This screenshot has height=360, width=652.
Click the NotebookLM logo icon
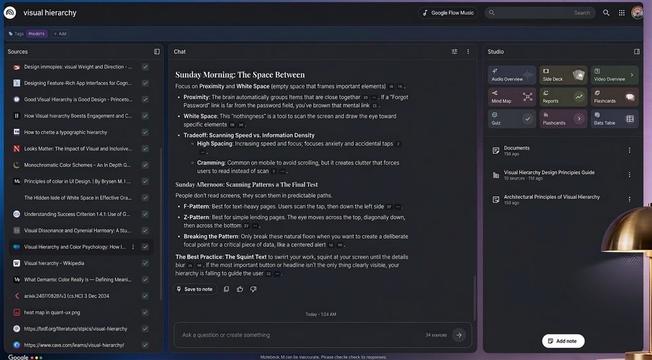coord(10,13)
